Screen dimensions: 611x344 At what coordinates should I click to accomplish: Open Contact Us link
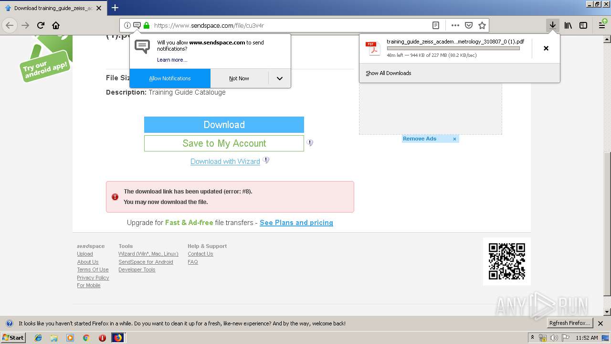click(200, 254)
